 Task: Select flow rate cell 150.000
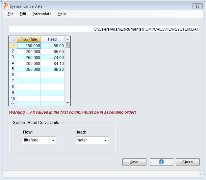(29, 45)
